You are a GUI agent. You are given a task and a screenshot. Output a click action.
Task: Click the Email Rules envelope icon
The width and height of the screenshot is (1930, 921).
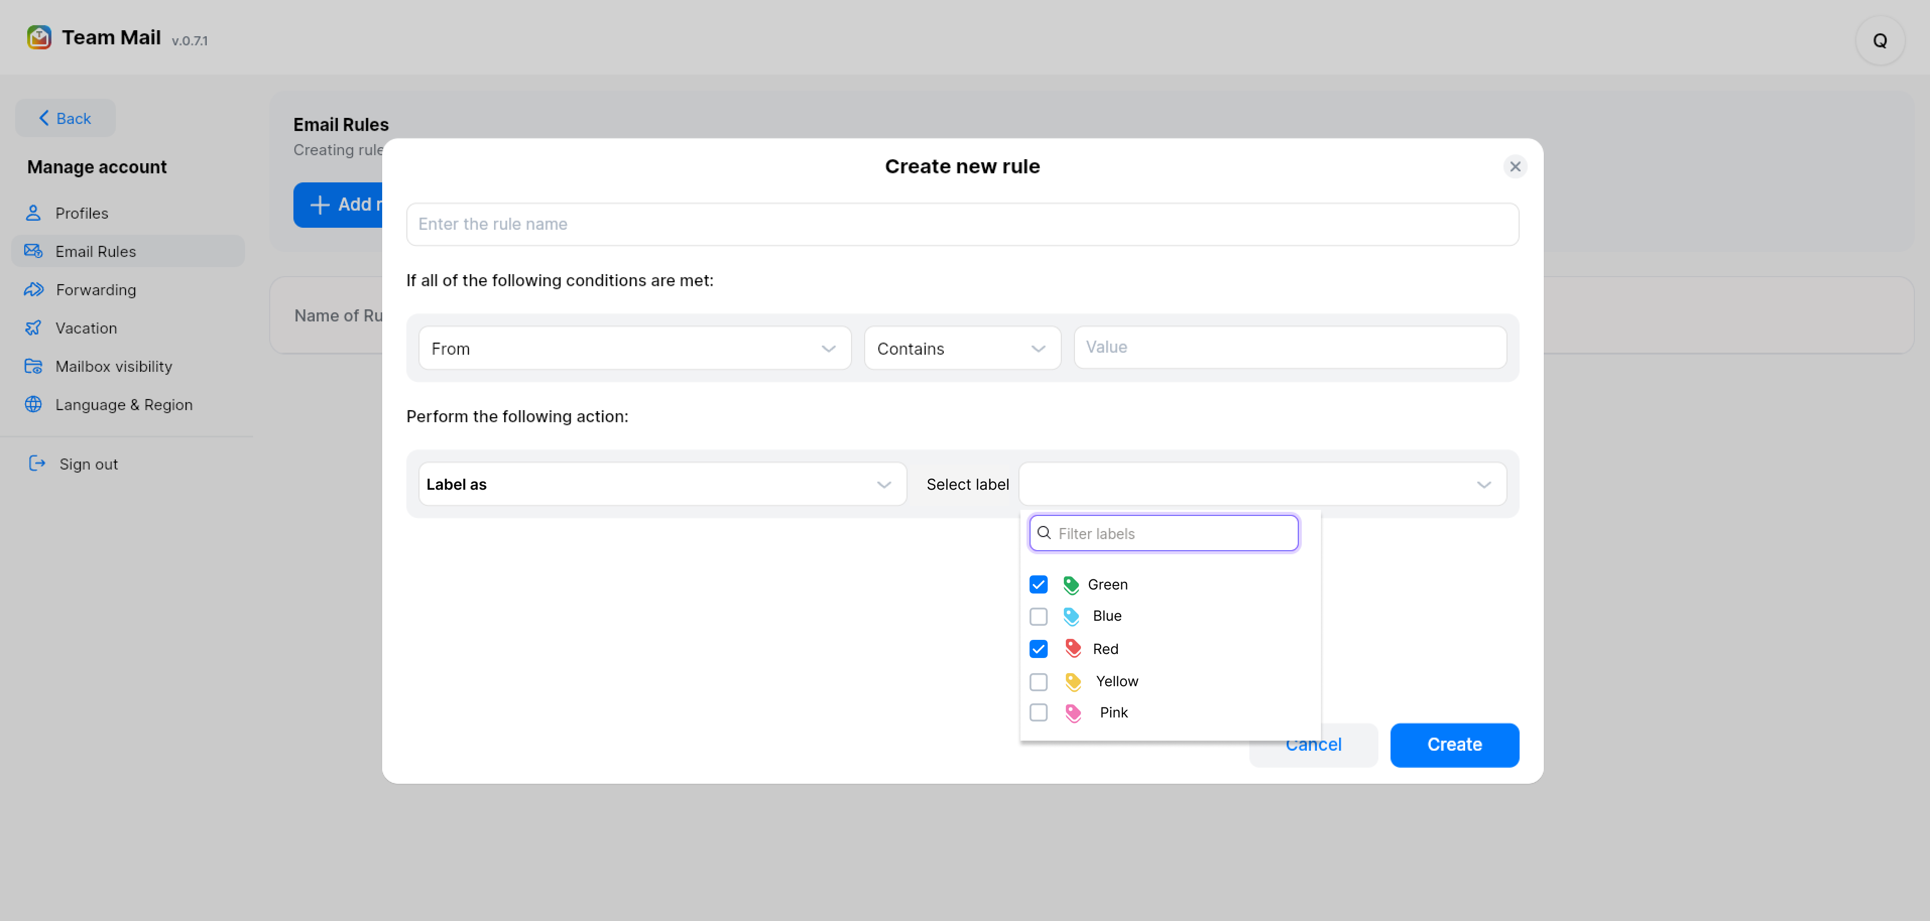click(x=33, y=251)
